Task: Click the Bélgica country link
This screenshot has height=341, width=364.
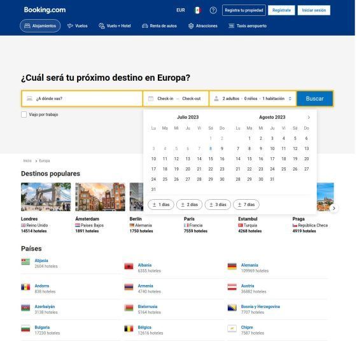Action: 144,327
